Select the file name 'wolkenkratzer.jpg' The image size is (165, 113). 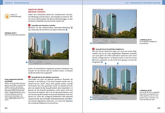16,16
